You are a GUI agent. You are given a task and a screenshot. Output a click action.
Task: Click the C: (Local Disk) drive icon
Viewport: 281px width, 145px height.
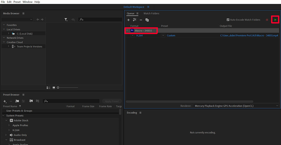click(x=13, y=34)
